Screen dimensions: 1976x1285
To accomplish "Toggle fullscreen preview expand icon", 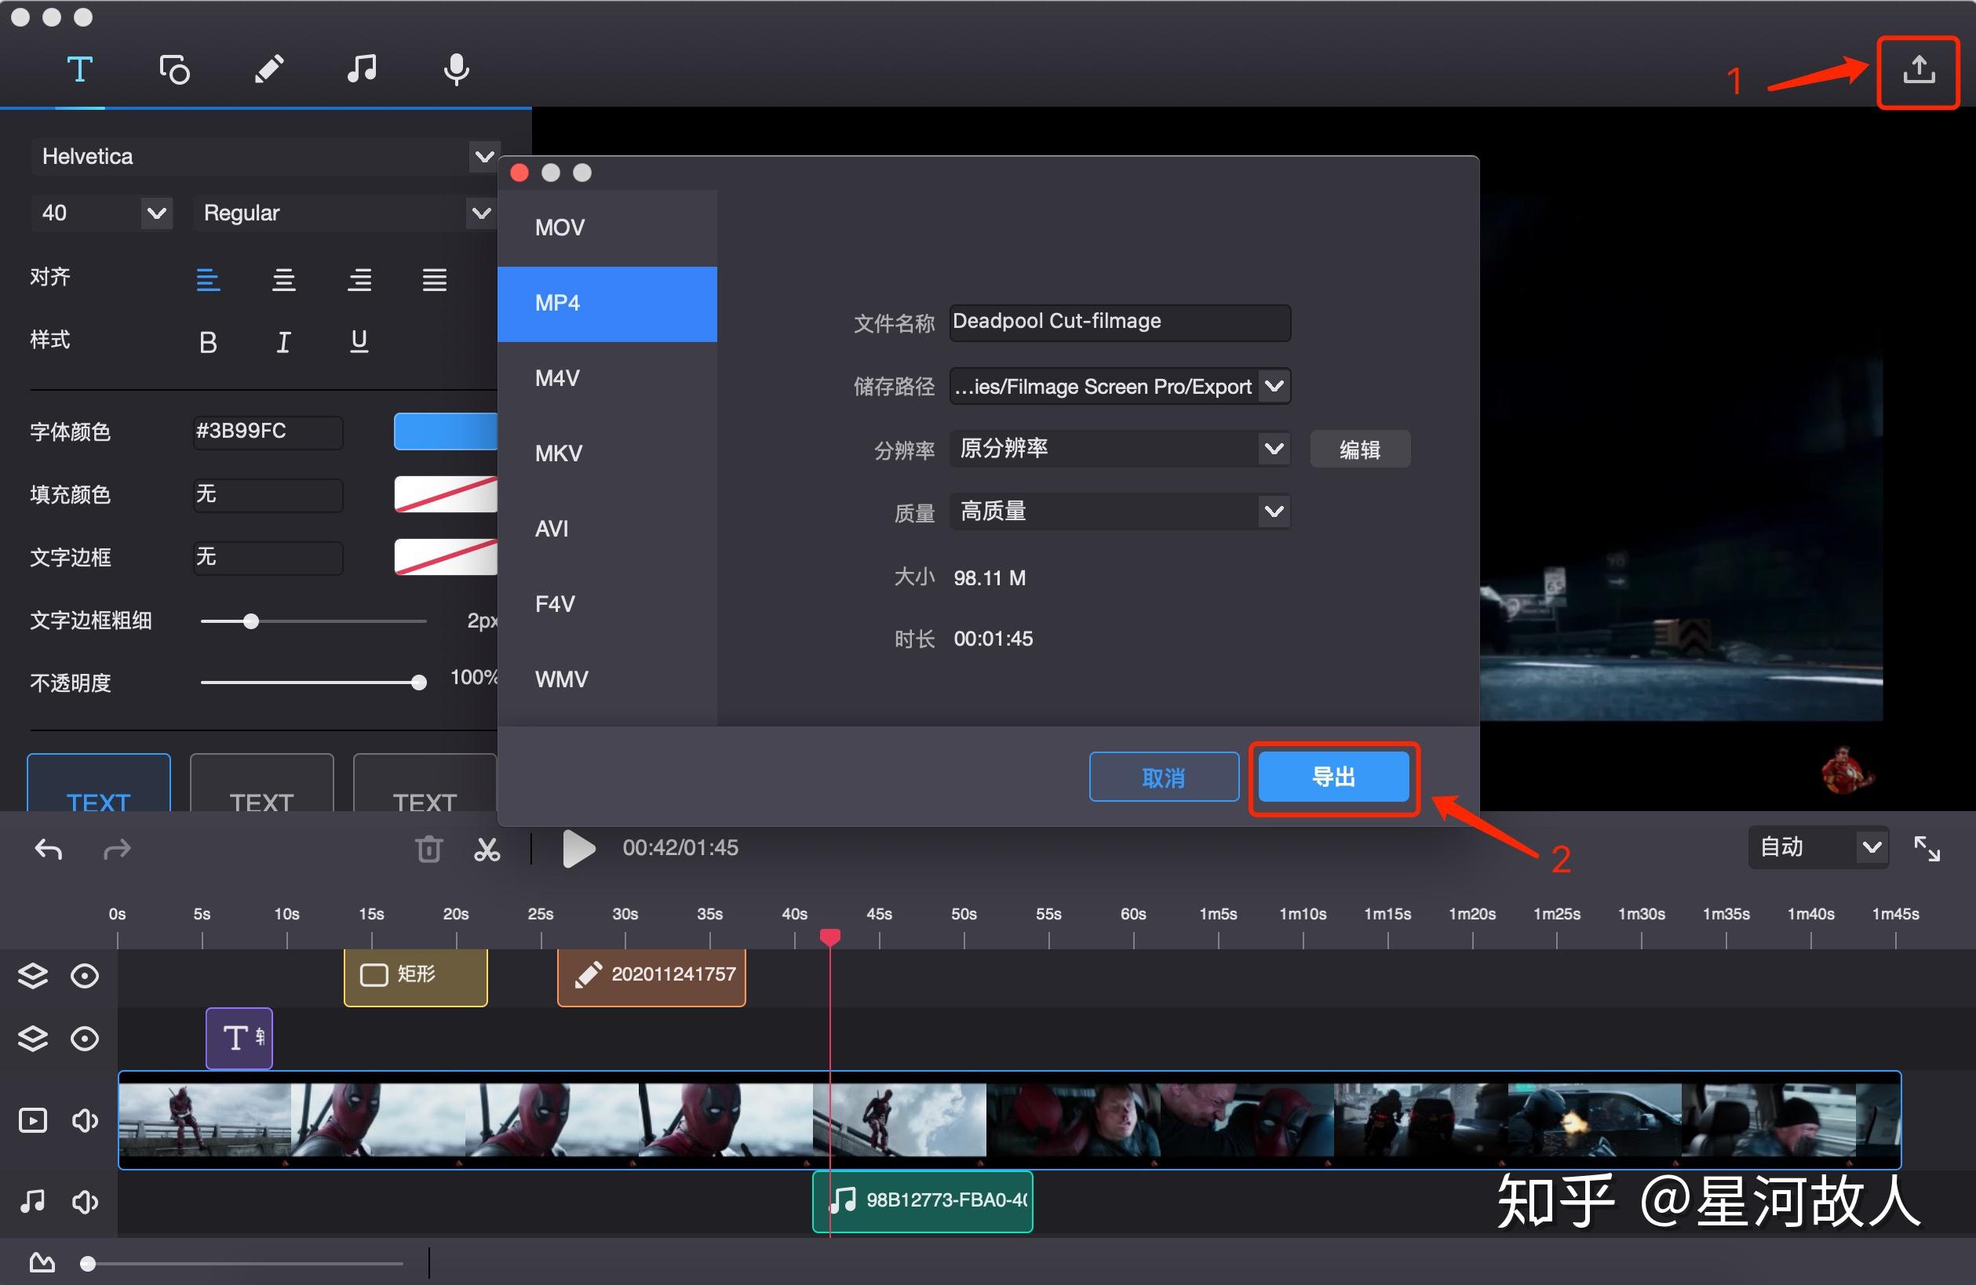I will 1927,848.
